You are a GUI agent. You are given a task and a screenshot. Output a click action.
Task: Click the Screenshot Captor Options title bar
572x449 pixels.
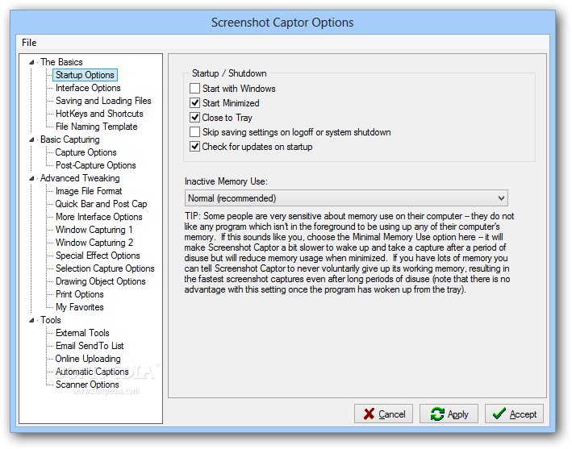[x=282, y=23]
